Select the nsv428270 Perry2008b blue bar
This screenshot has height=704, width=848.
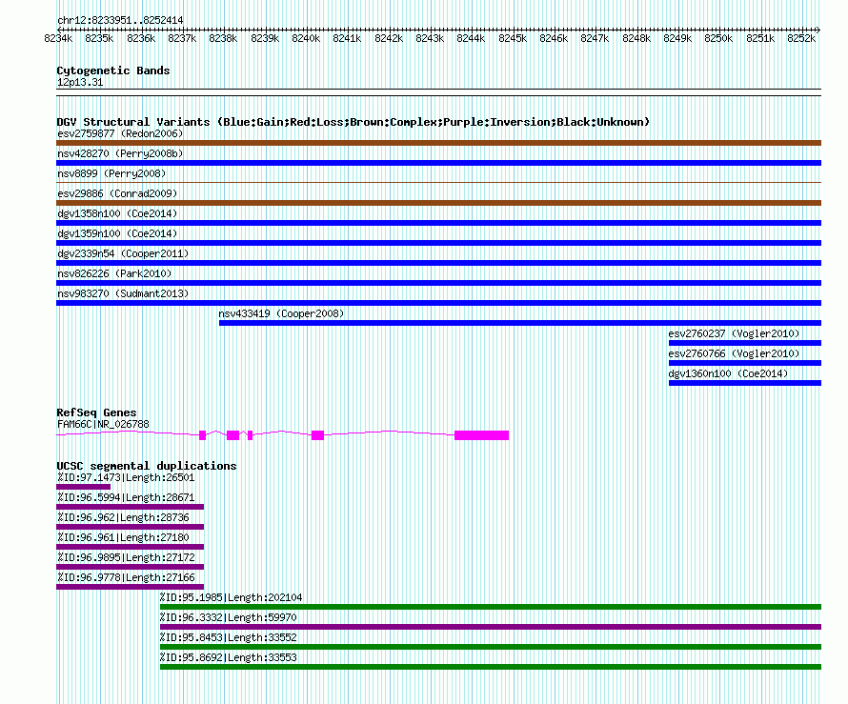tap(438, 163)
